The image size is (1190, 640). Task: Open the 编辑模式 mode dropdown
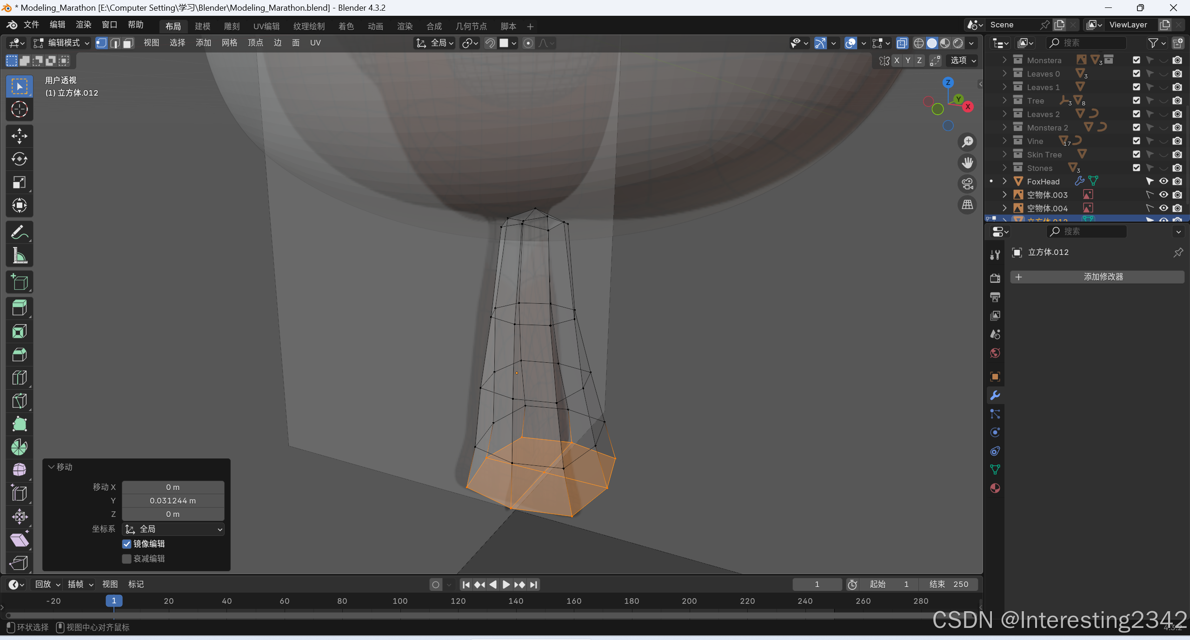click(x=61, y=43)
